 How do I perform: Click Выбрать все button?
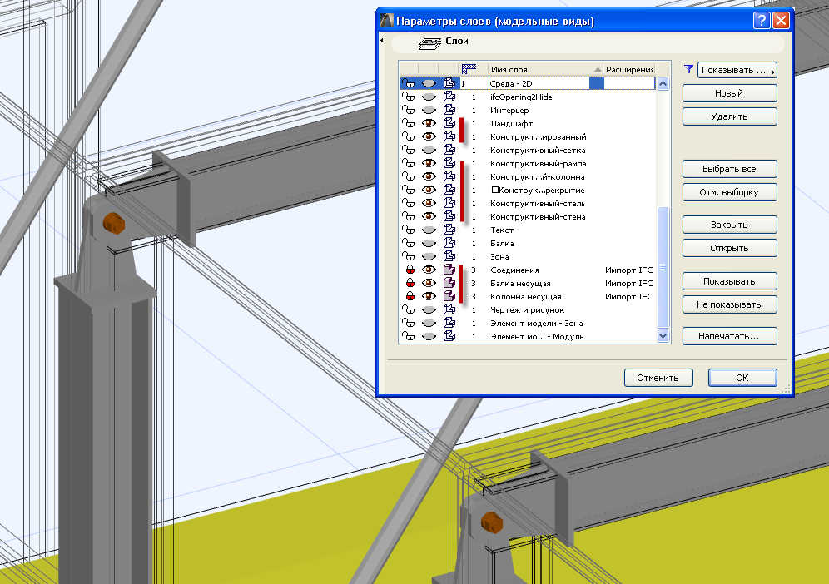click(730, 169)
